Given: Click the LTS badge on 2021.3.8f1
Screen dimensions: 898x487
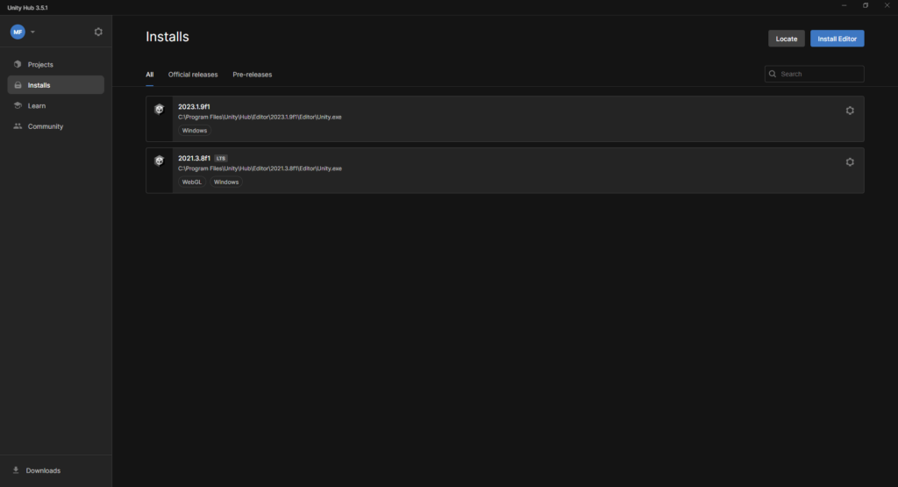Looking at the screenshot, I should coord(221,158).
